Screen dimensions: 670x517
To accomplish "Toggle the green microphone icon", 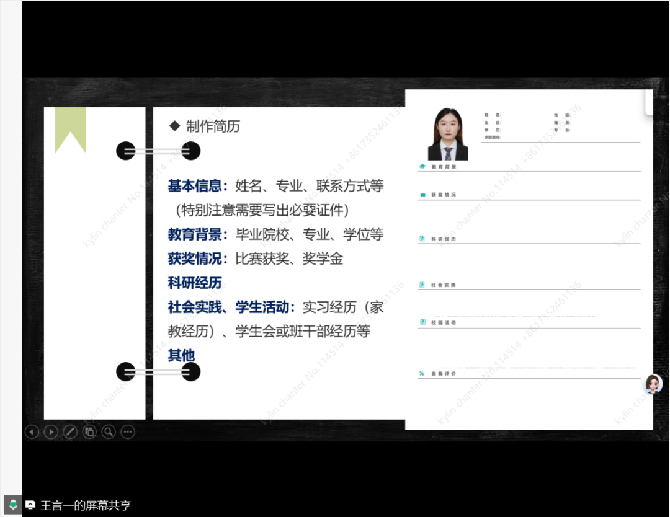I will [x=13, y=505].
